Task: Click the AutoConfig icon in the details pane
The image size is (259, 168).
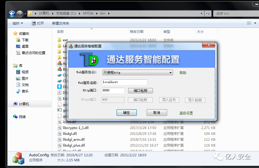Action: (18, 158)
